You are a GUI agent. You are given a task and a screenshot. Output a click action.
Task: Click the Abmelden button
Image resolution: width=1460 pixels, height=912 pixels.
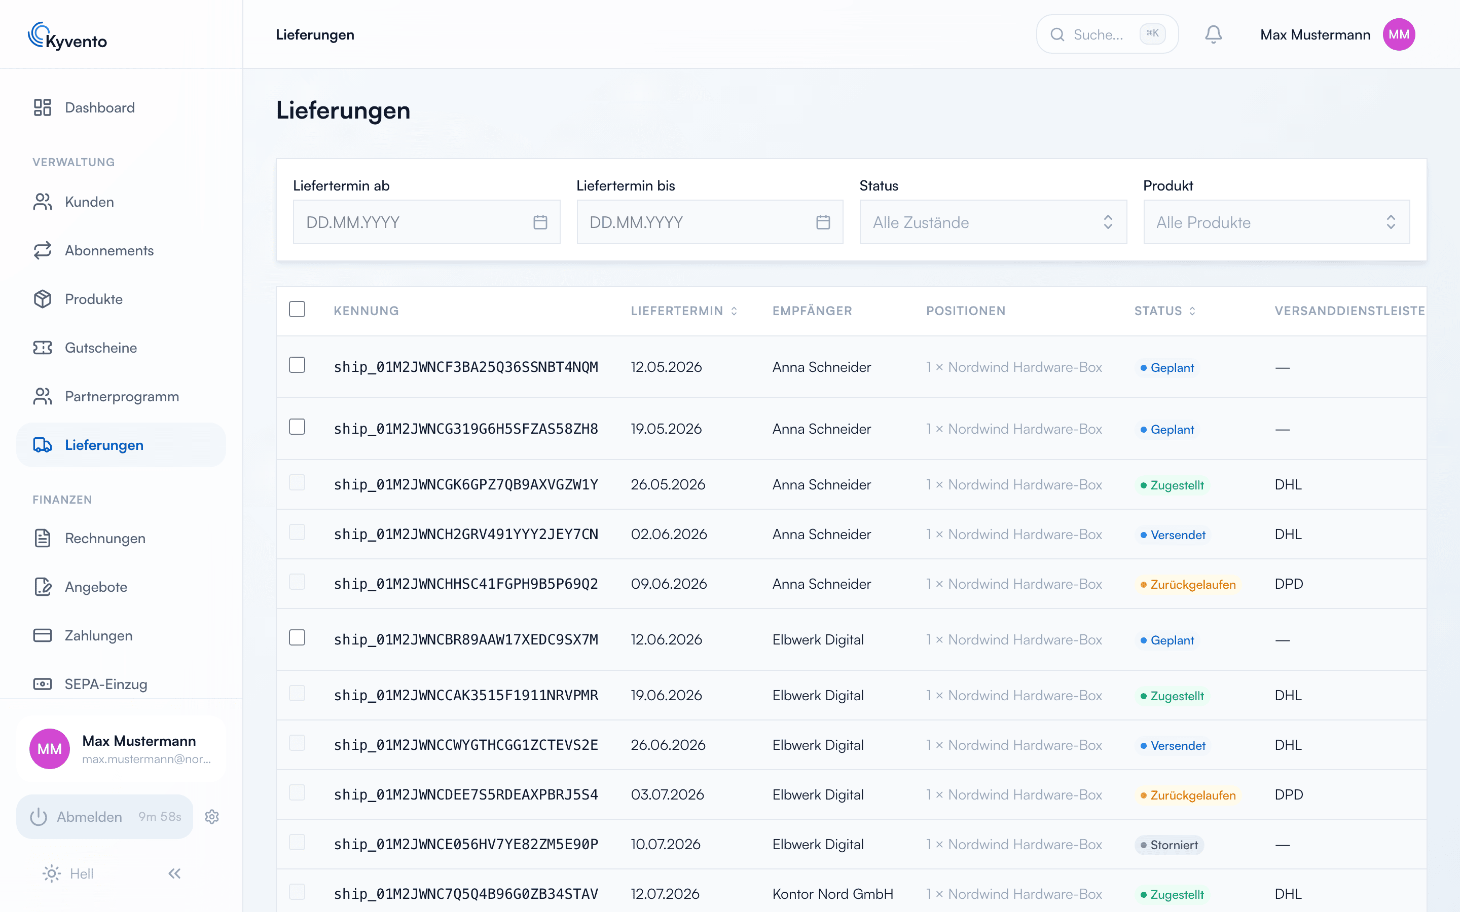tap(105, 817)
